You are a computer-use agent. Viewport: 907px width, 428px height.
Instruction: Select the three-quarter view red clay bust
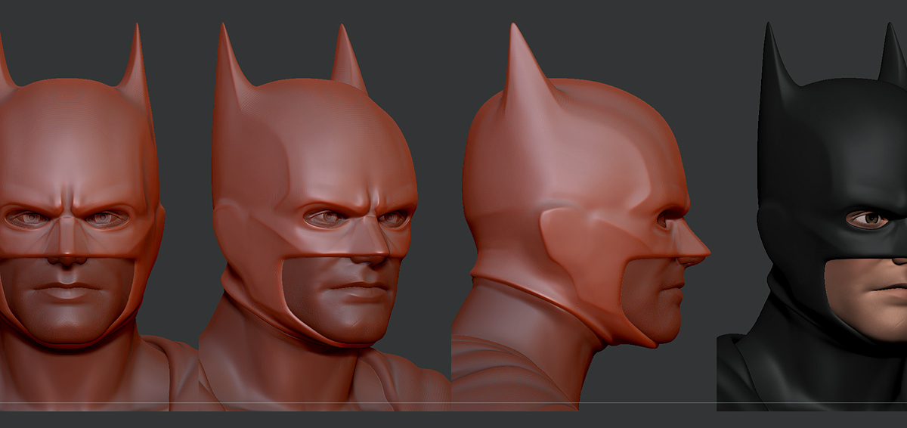click(x=323, y=217)
